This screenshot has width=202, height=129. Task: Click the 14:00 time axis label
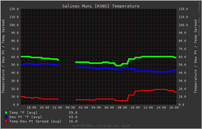[x=161, y=107]
